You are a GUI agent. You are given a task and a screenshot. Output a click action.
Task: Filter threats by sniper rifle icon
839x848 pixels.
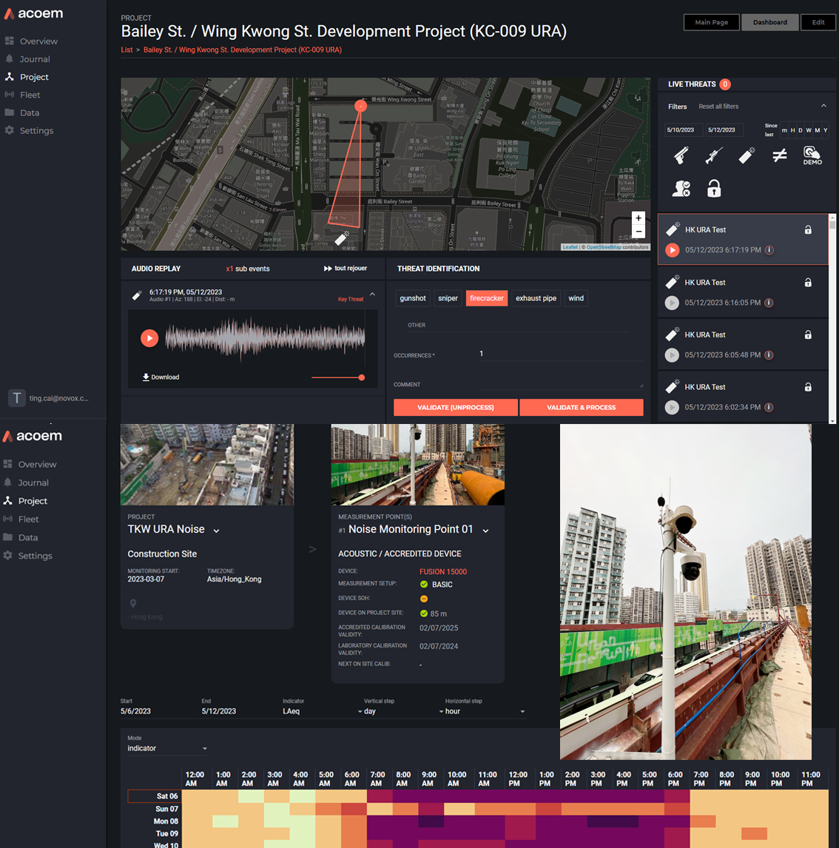coord(714,155)
